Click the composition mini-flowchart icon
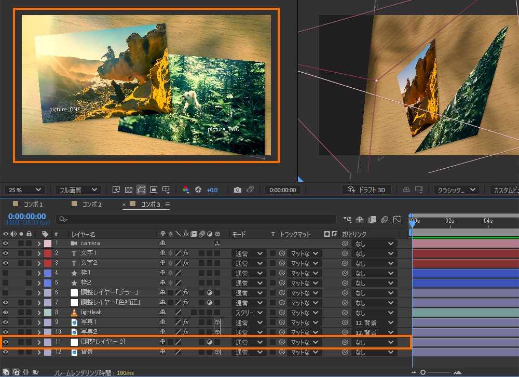This screenshot has width=519, height=377. click(347, 219)
